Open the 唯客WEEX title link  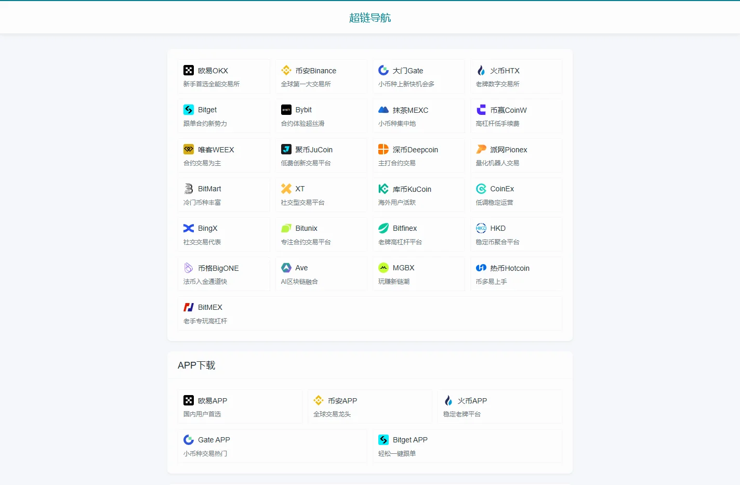[216, 150]
